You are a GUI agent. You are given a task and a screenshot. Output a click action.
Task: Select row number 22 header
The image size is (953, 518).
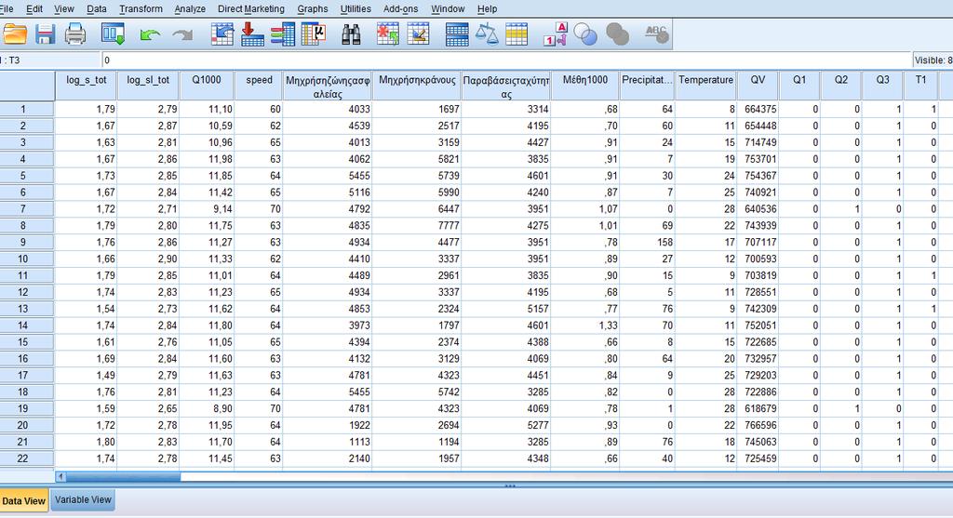click(x=27, y=458)
